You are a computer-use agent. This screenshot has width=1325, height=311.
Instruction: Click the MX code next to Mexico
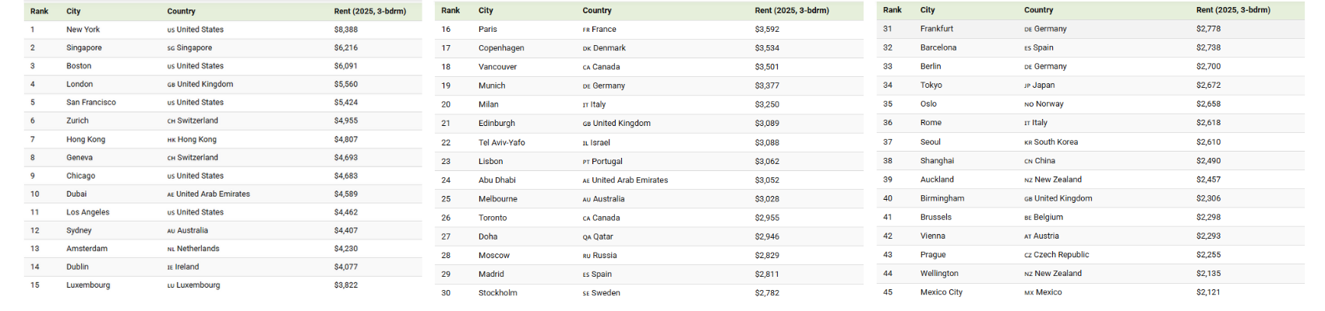click(1029, 293)
